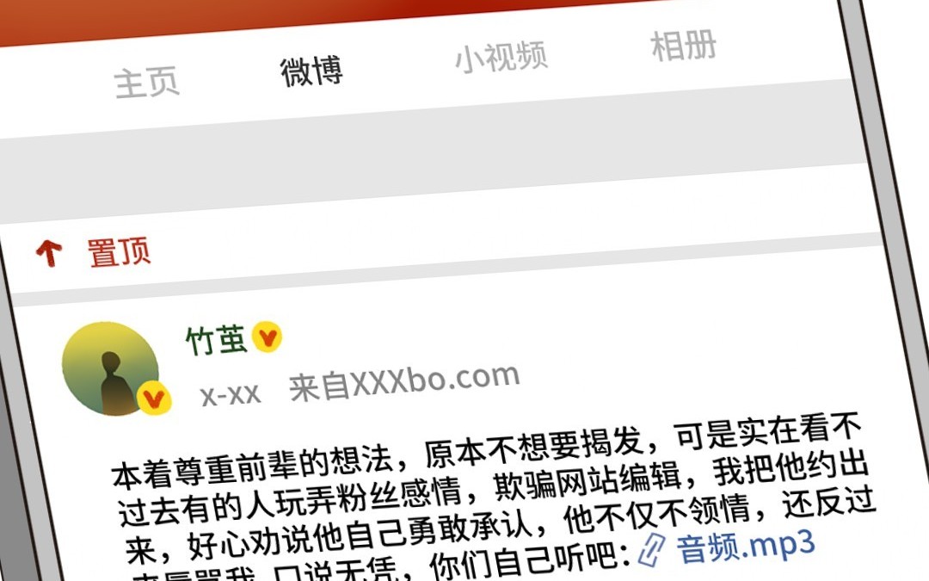Tap the 置顶 pinned label
The width and height of the screenshot is (929, 581).
pyautogui.click(x=119, y=252)
